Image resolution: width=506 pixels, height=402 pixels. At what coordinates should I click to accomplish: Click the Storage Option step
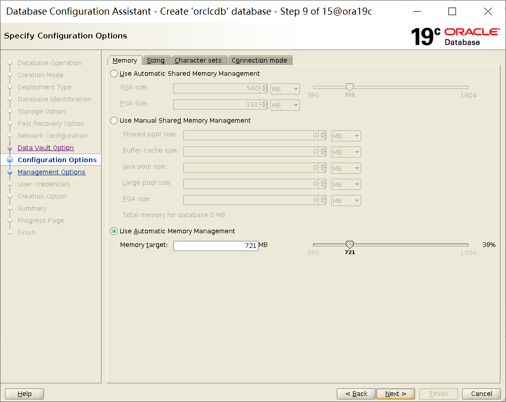(41, 111)
